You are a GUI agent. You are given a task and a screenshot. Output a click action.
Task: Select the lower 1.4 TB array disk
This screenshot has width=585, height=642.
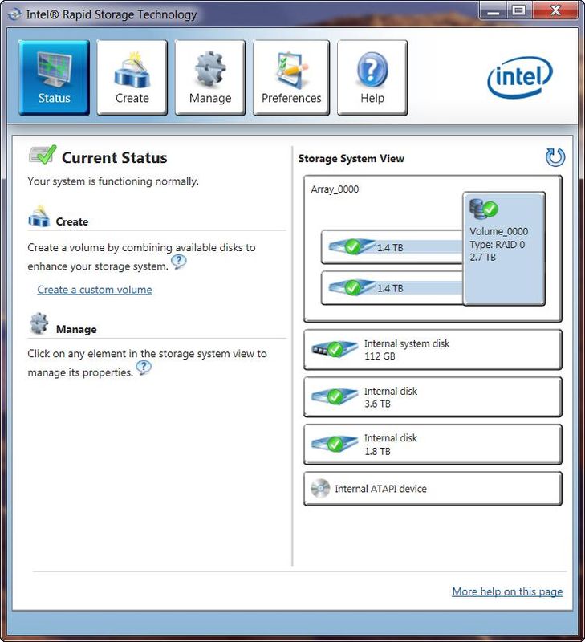[392, 288]
